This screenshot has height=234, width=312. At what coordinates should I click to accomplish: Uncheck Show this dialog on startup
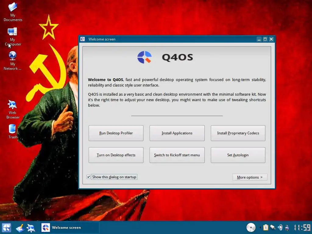point(89,177)
